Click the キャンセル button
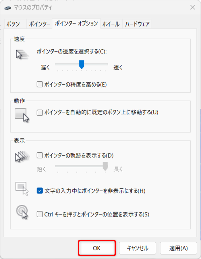Viewport: 201px width, 259px height. (138, 248)
